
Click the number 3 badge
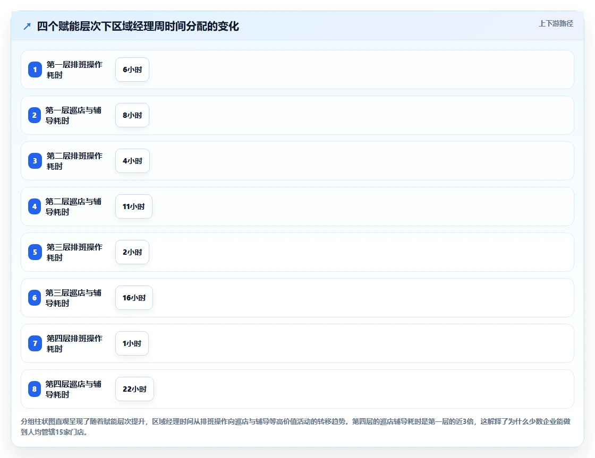pyautogui.click(x=35, y=161)
